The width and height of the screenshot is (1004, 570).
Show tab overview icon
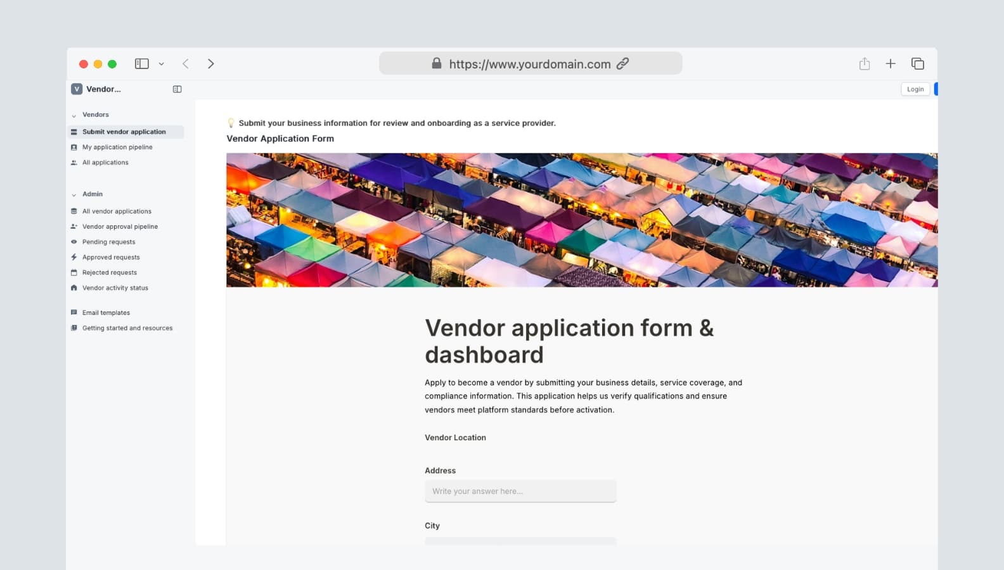(x=918, y=63)
